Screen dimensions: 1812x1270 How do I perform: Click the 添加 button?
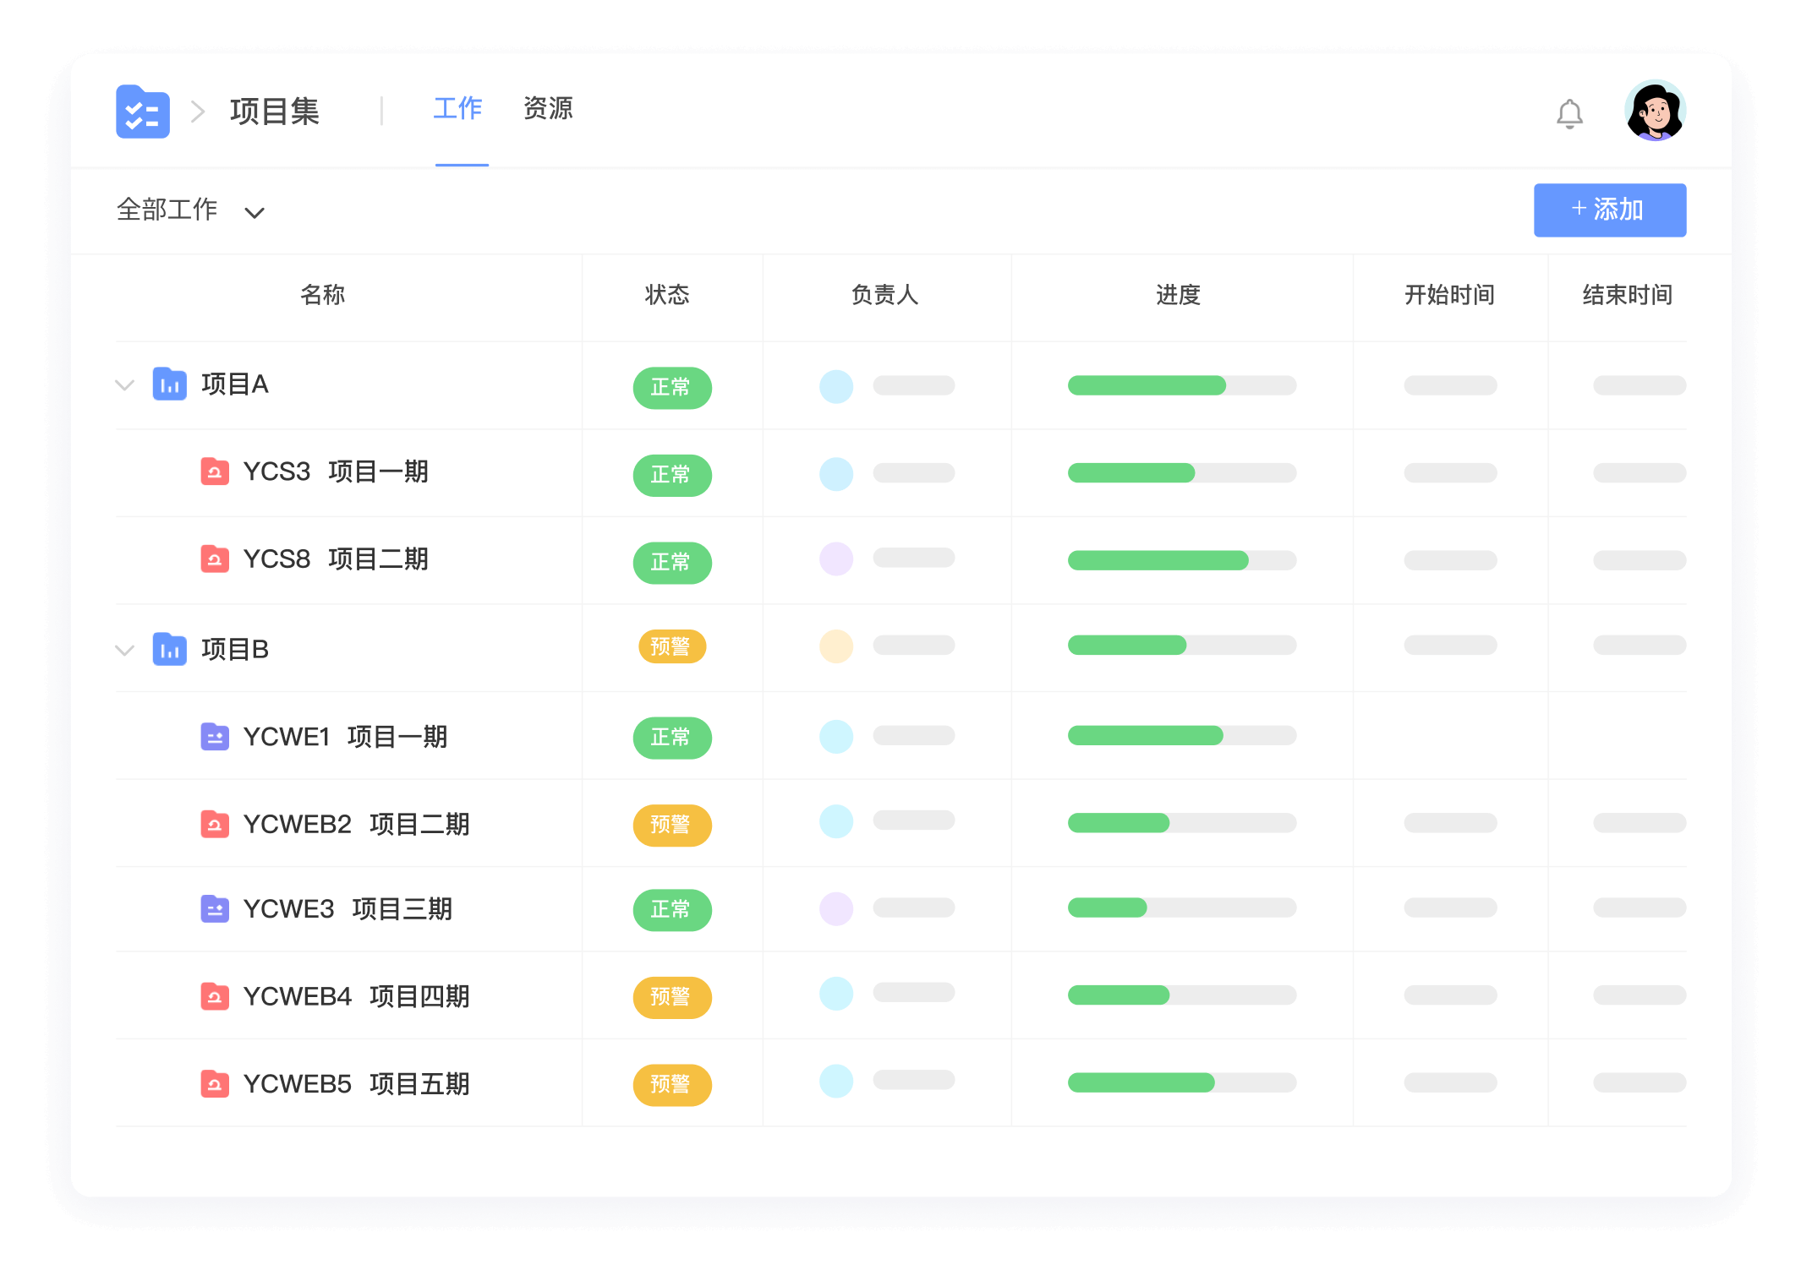[x=1609, y=210]
